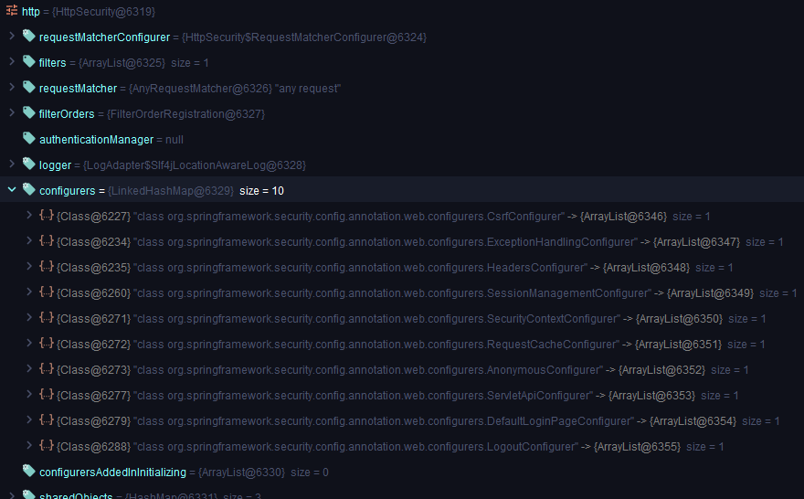Click the http variable stack icon

tap(11, 12)
